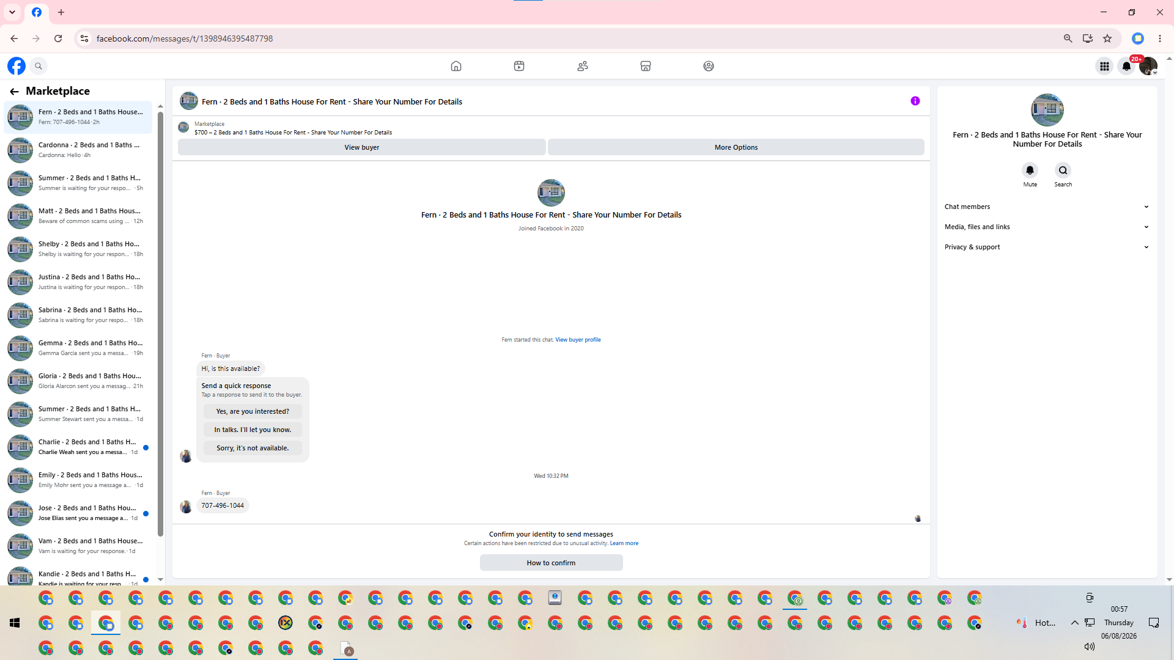Open the Learn more link
The width and height of the screenshot is (1174, 660).
(x=624, y=544)
